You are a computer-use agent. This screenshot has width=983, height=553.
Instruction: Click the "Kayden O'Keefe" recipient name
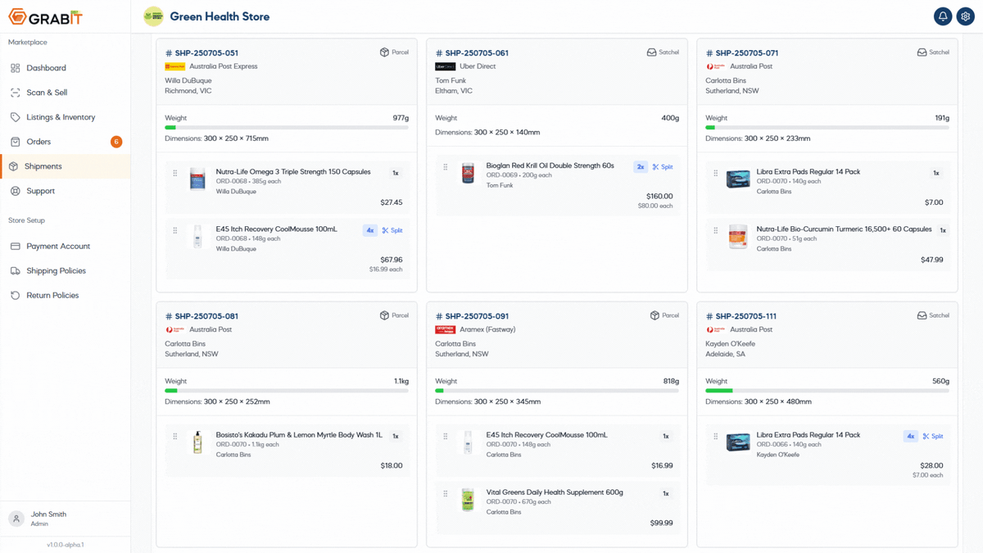(732, 344)
